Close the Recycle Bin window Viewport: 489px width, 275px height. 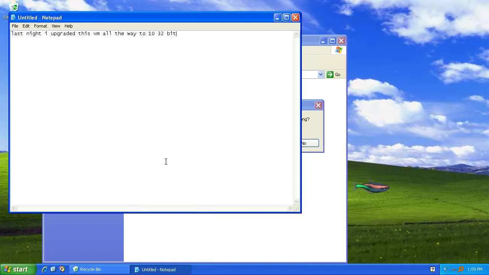pyautogui.click(x=342, y=40)
